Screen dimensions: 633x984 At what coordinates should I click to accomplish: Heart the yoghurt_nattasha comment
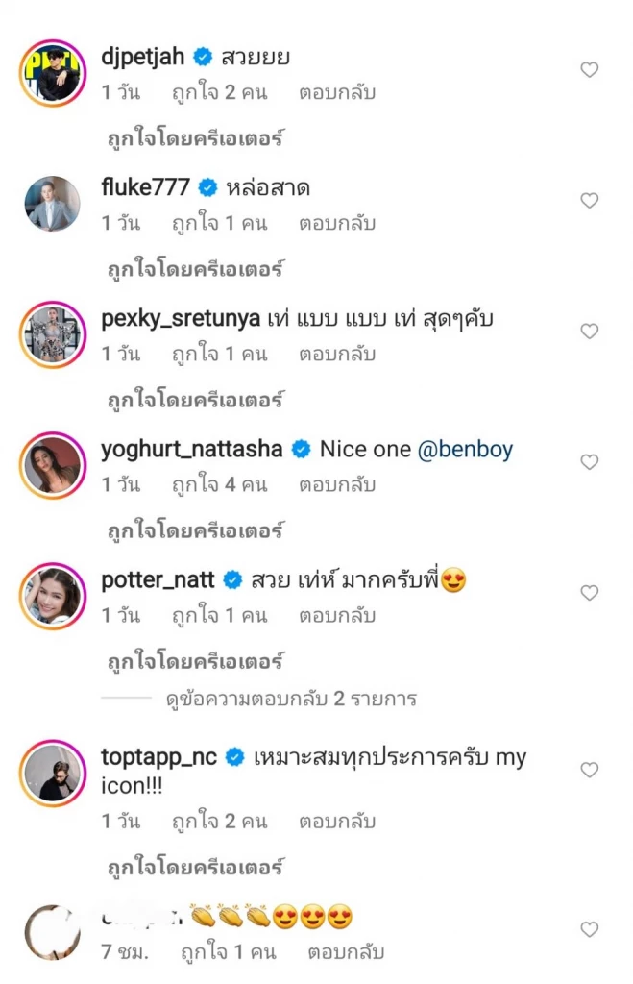pos(590,462)
